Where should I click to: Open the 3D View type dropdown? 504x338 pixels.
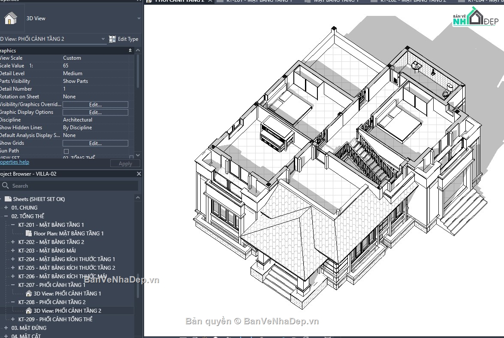pos(138,18)
